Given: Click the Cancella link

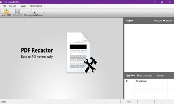Looking at the screenshot, I should [161, 75].
